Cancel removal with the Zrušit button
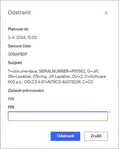 (96, 136)
